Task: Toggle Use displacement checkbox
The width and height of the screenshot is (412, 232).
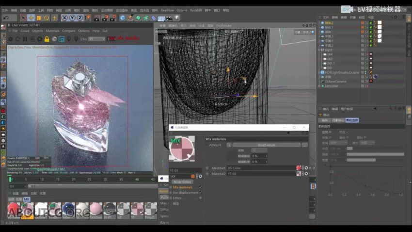Action: pyautogui.click(x=200, y=193)
